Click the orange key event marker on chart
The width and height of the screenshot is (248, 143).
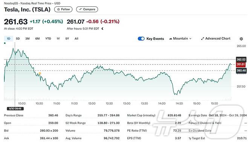40,73
